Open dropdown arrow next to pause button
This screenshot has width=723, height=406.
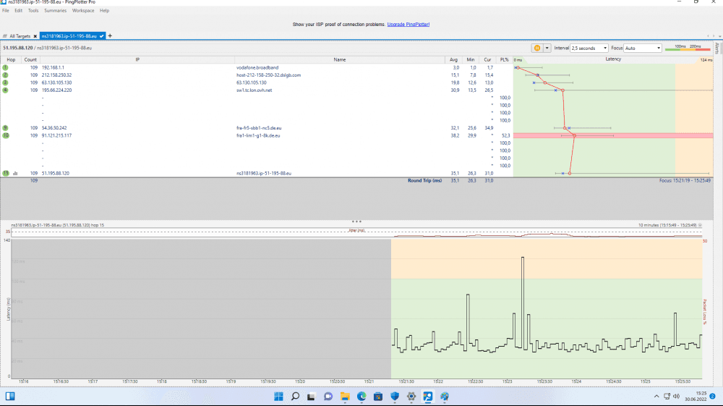[x=547, y=48]
